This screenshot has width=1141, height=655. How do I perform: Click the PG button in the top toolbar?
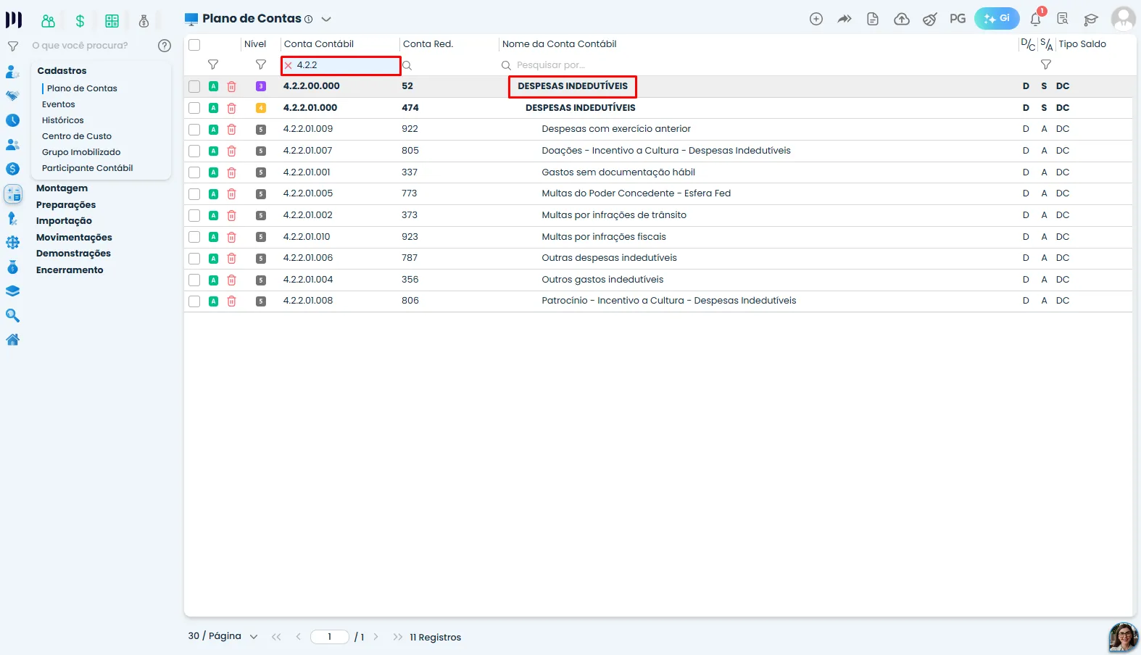pos(958,19)
